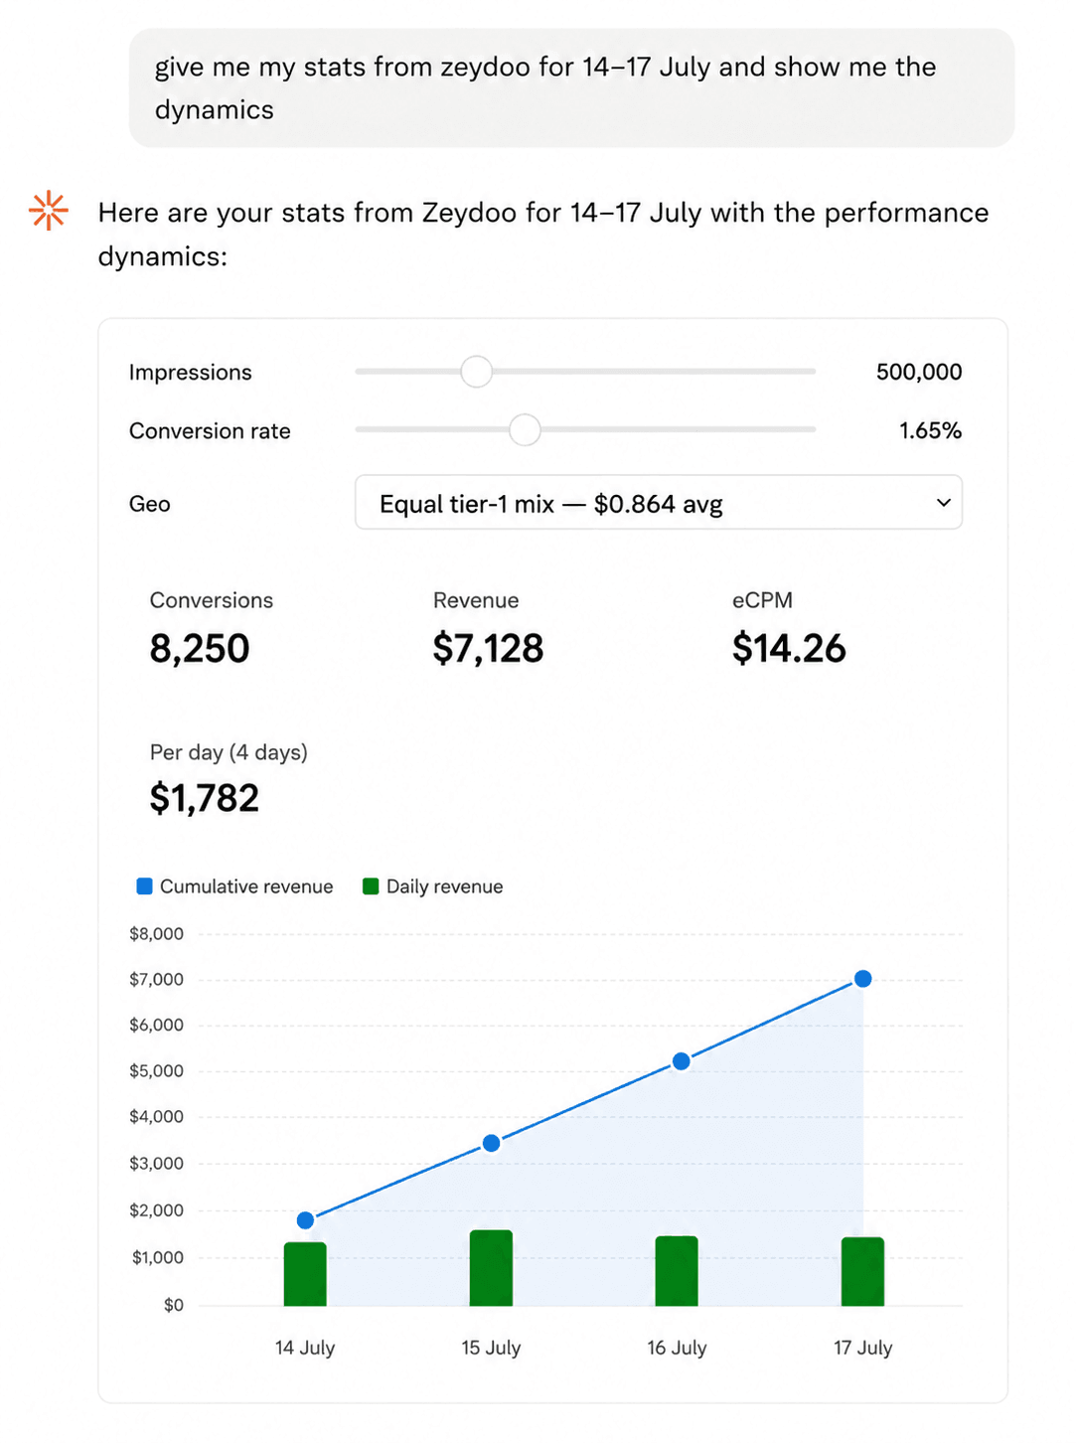
Task: Click the user message about zeydoo stats
Action: pyautogui.click(x=571, y=88)
